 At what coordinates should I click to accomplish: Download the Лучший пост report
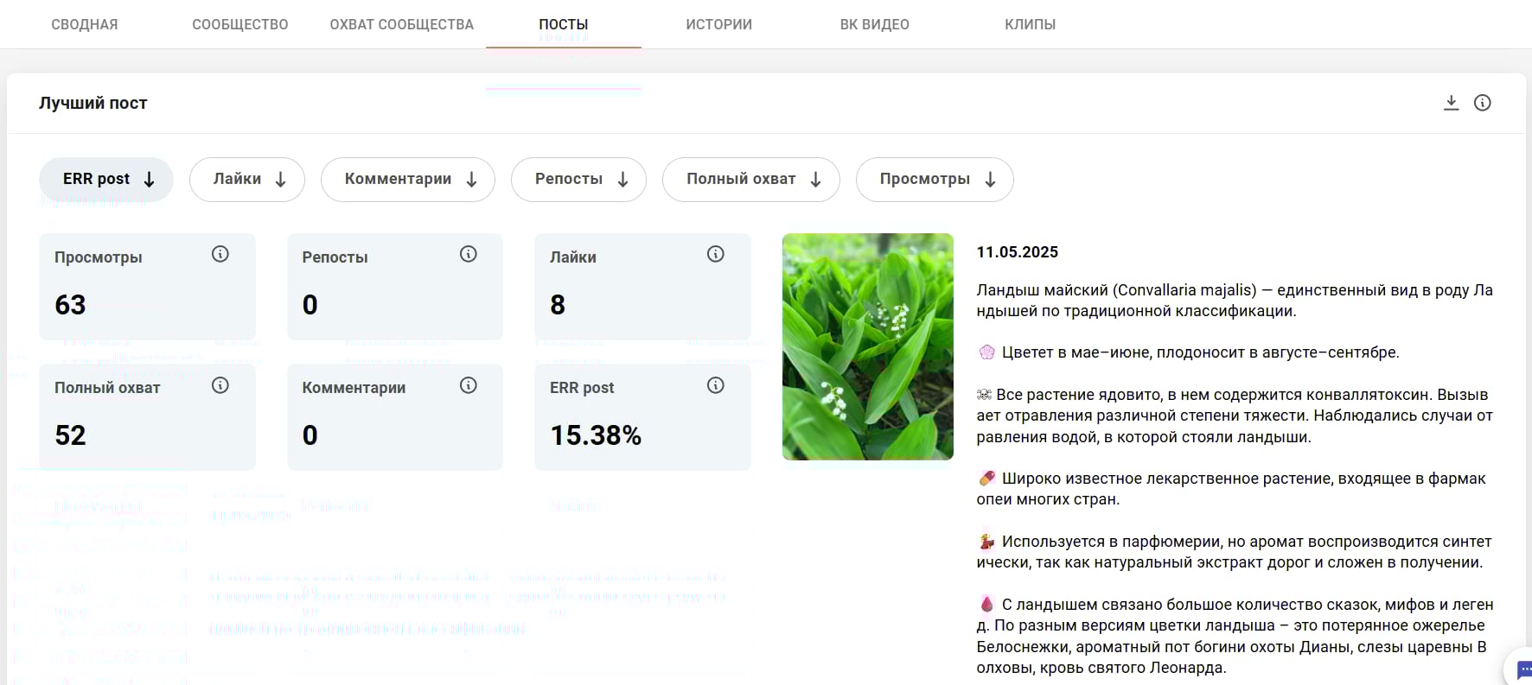tap(1451, 103)
